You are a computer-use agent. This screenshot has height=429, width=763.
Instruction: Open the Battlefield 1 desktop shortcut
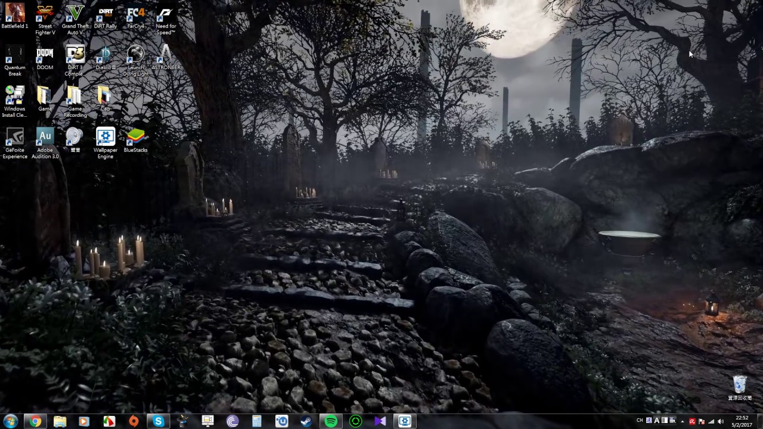(x=15, y=17)
